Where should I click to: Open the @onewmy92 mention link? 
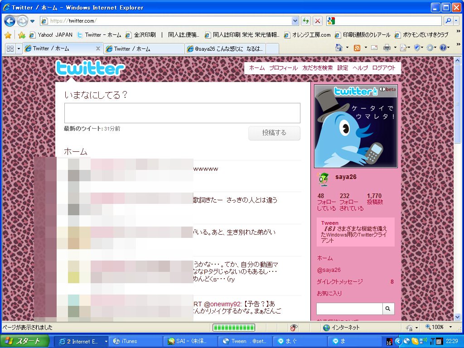[222, 304]
